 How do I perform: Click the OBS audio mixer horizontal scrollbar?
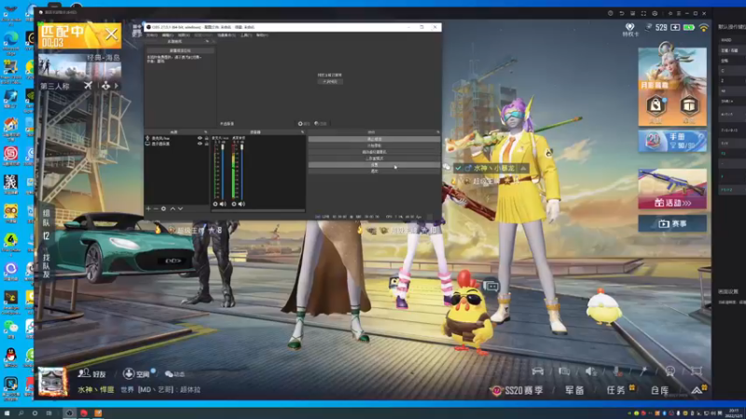[258, 210]
